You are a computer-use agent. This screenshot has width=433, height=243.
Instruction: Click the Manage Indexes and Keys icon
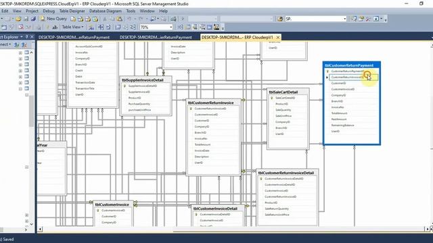(x=188, y=27)
